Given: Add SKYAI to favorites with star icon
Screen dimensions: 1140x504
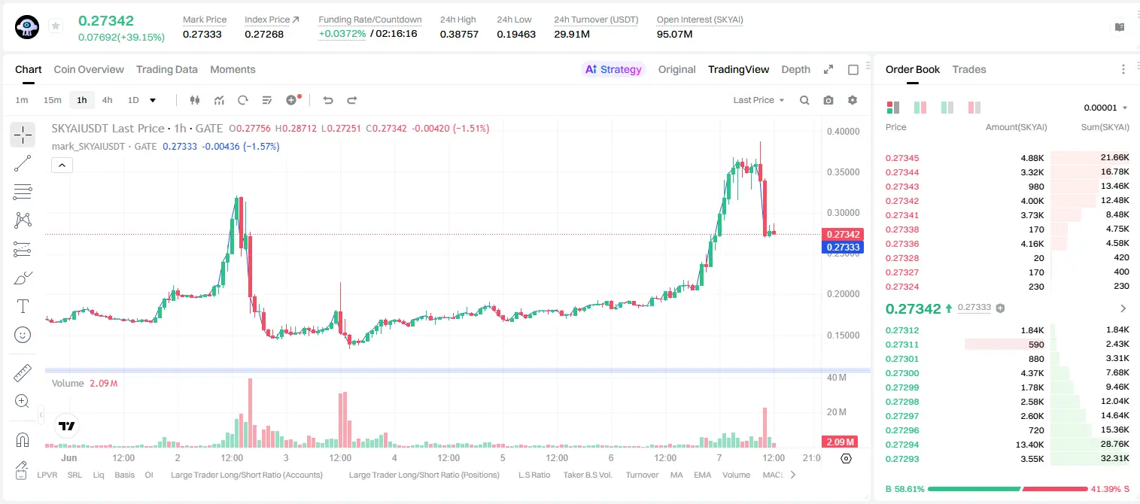Looking at the screenshot, I should click(56, 26).
